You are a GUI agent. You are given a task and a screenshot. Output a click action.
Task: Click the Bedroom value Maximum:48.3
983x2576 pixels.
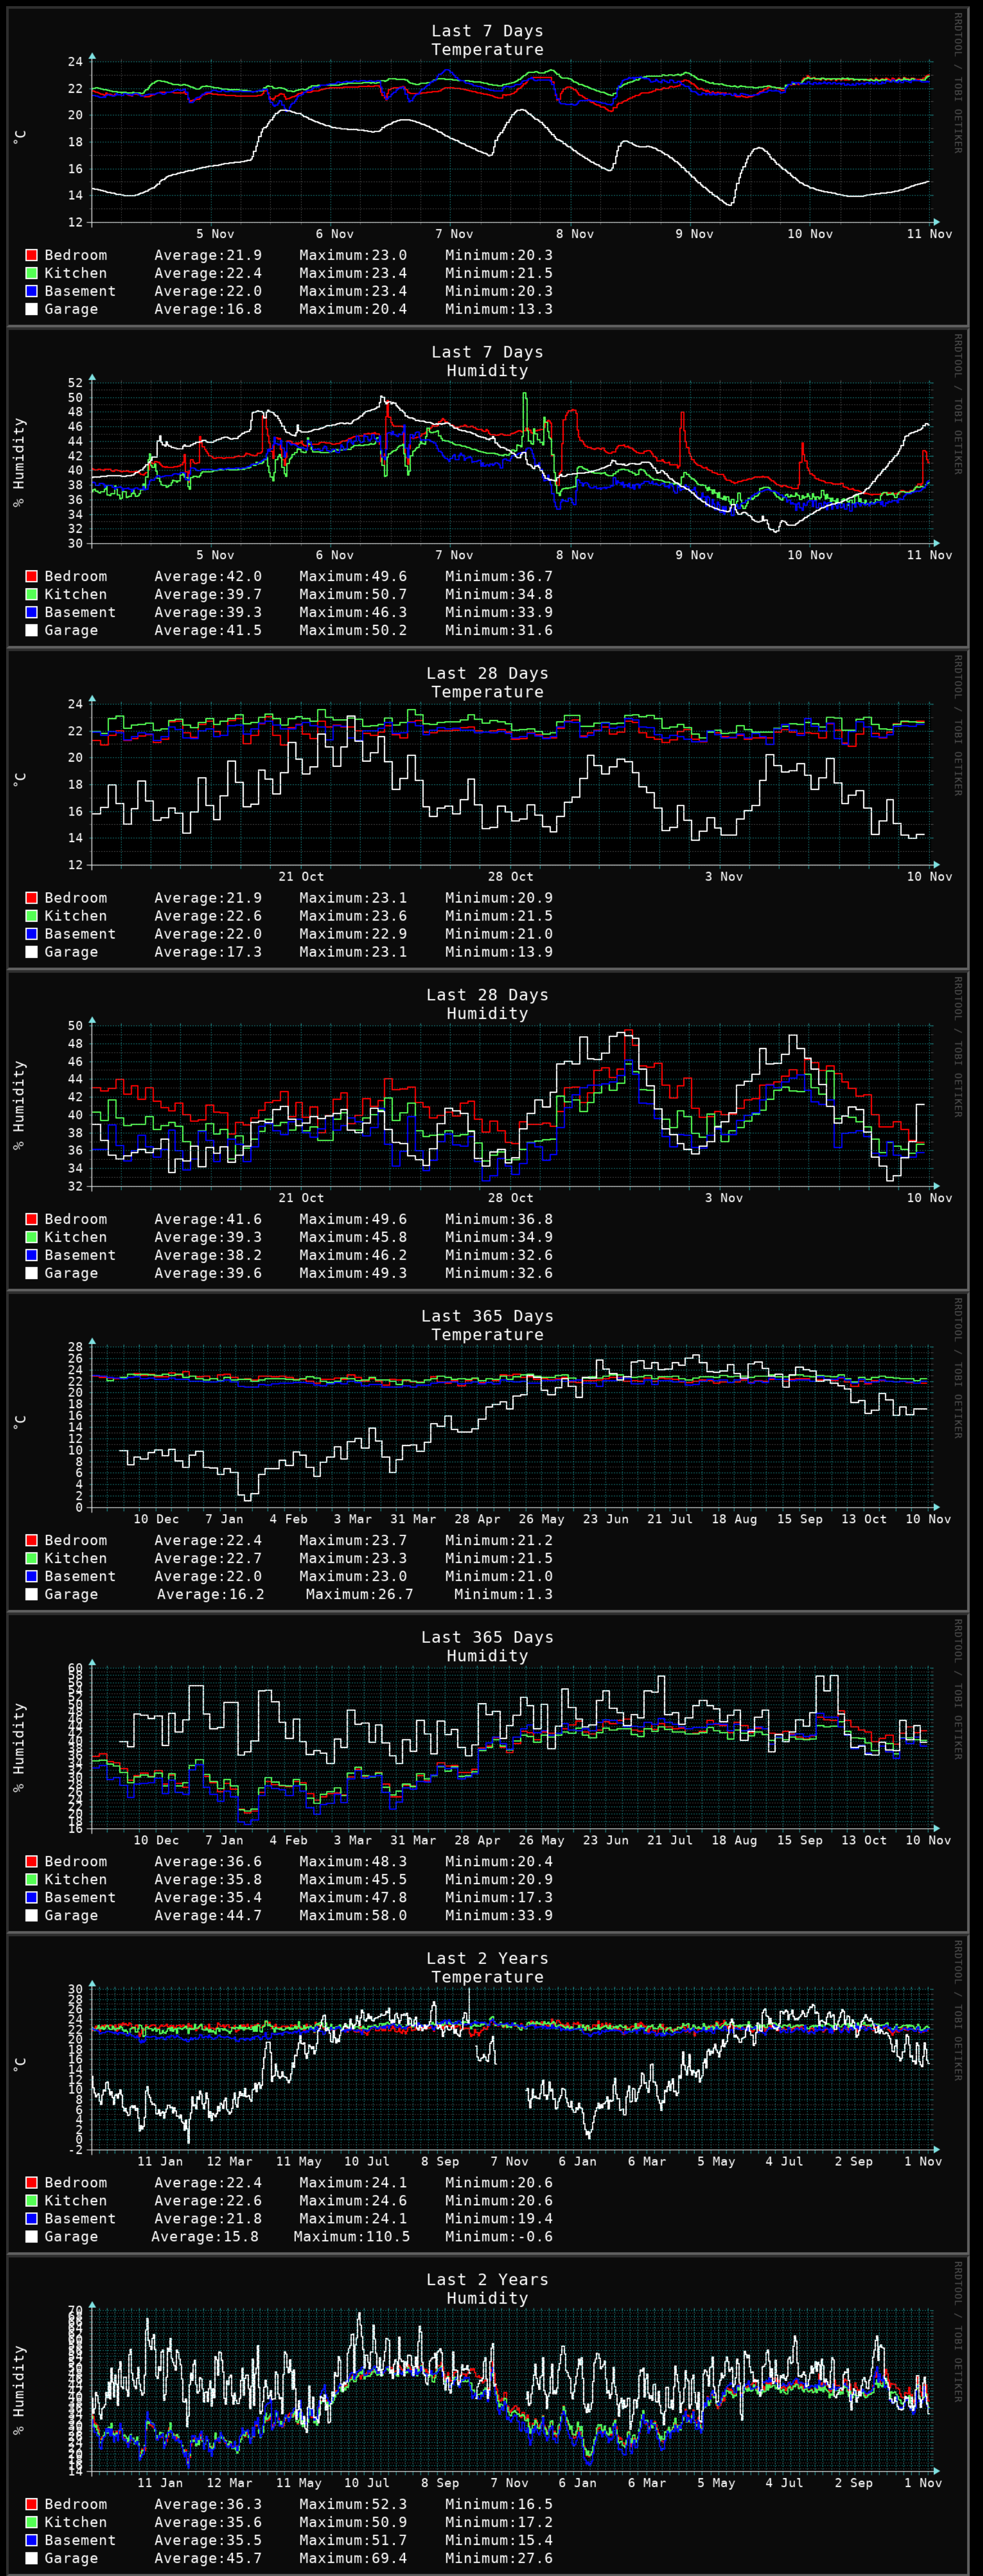[353, 1861]
